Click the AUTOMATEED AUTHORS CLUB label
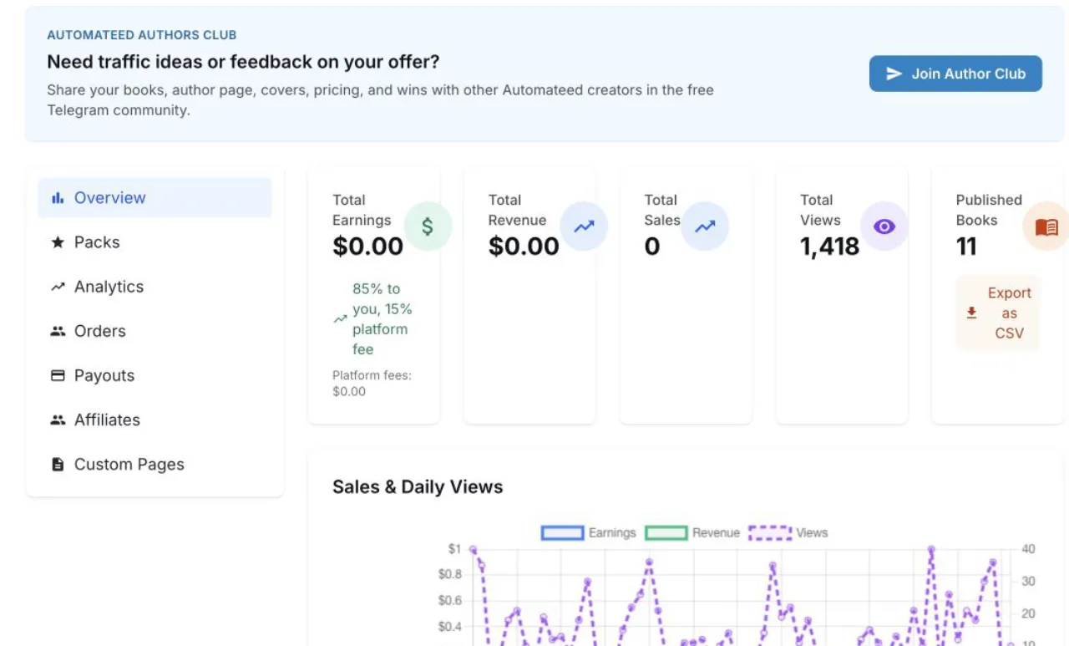The height and width of the screenshot is (646, 1069). [x=142, y=35]
